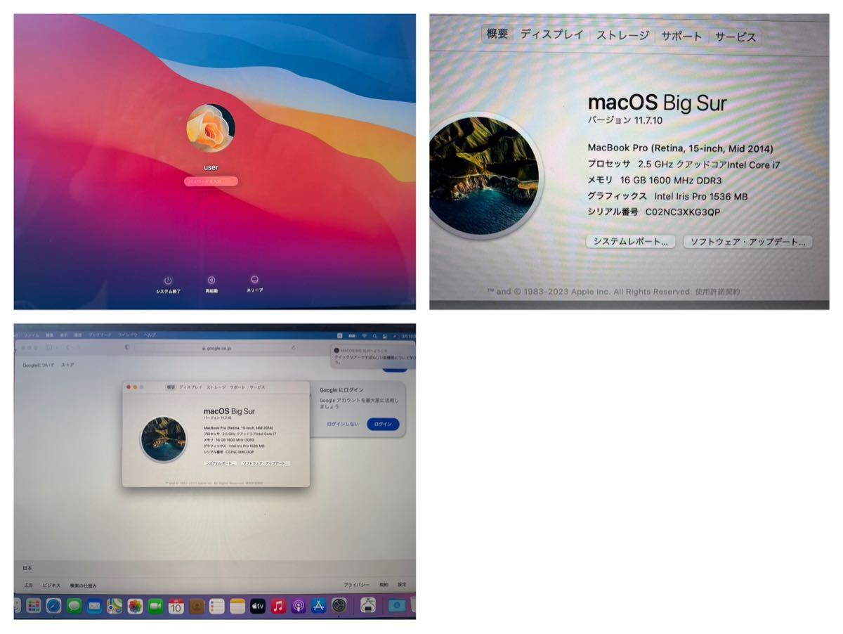Open the ウインドウ menu in Safari
843x634 pixels.
tap(127, 335)
